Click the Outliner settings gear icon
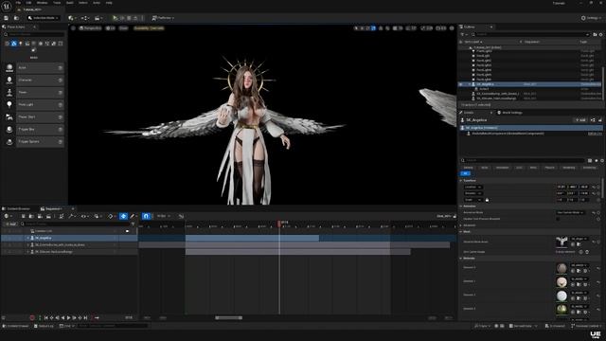 click(x=601, y=34)
